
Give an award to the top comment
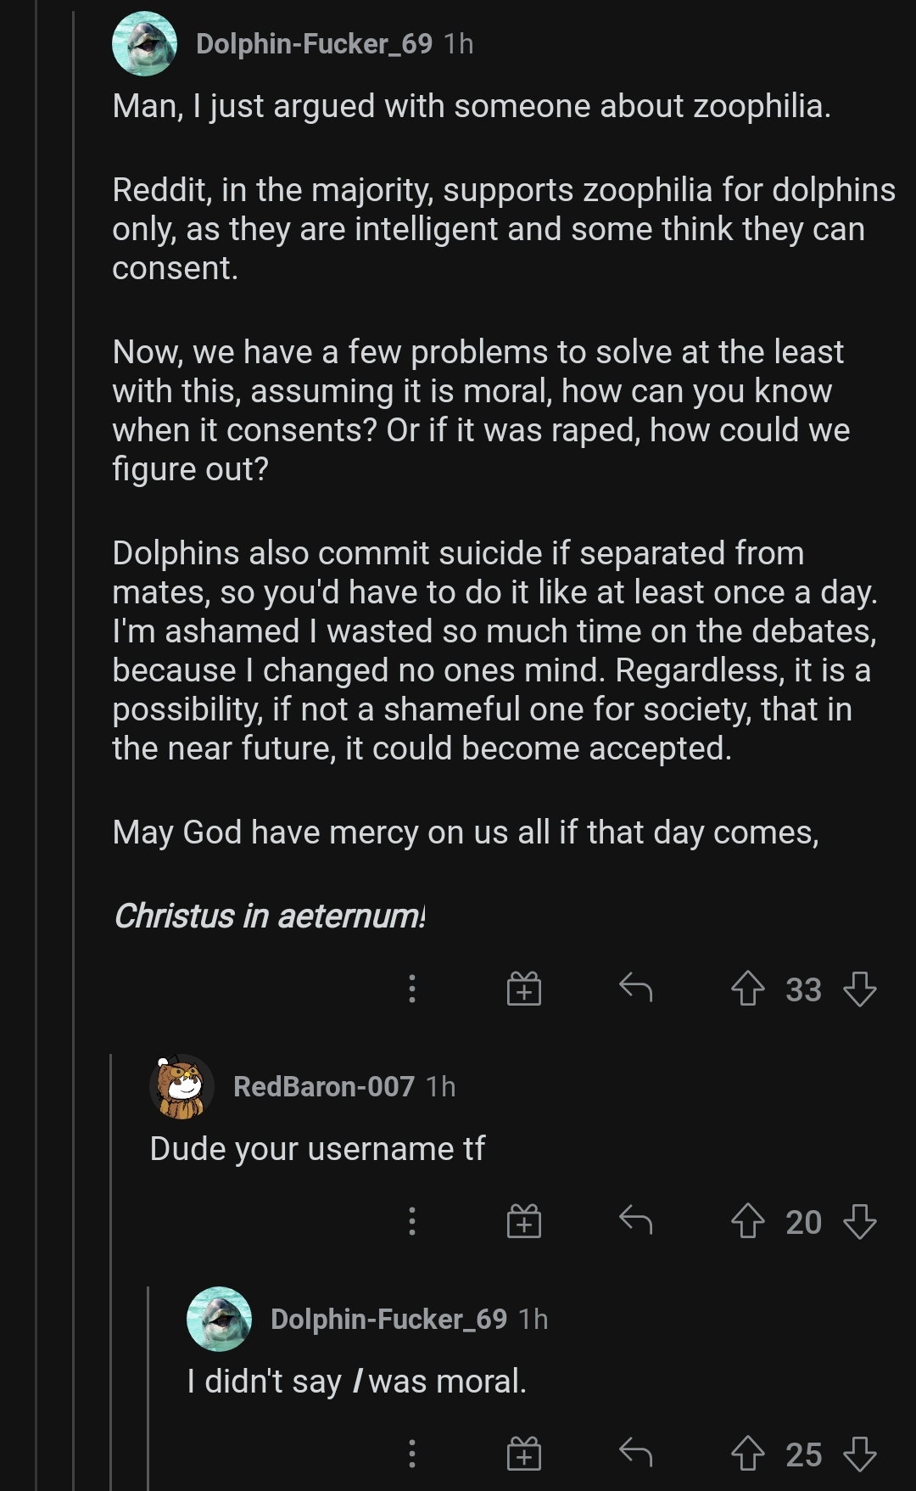(524, 989)
